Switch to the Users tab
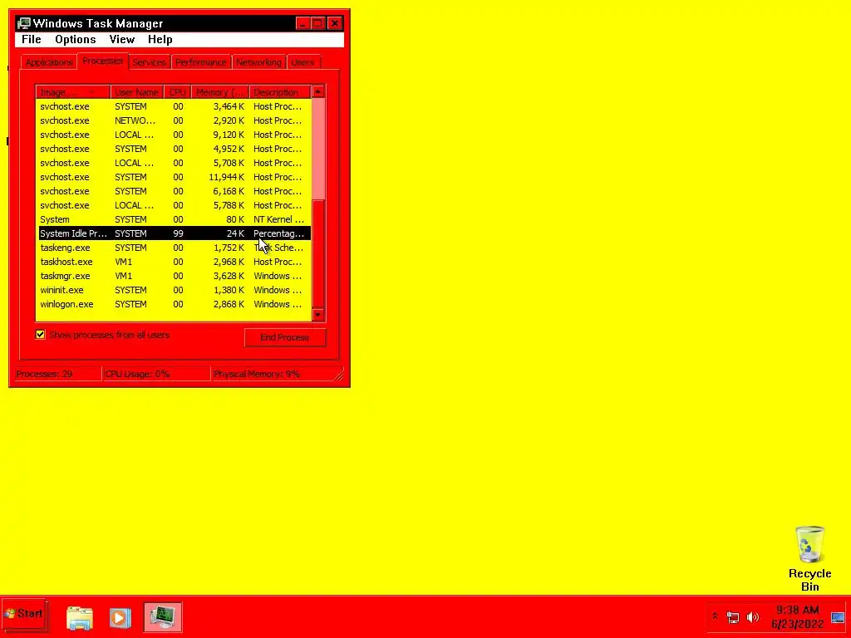This screenshot has height=638, width=851. coord(303,62)
